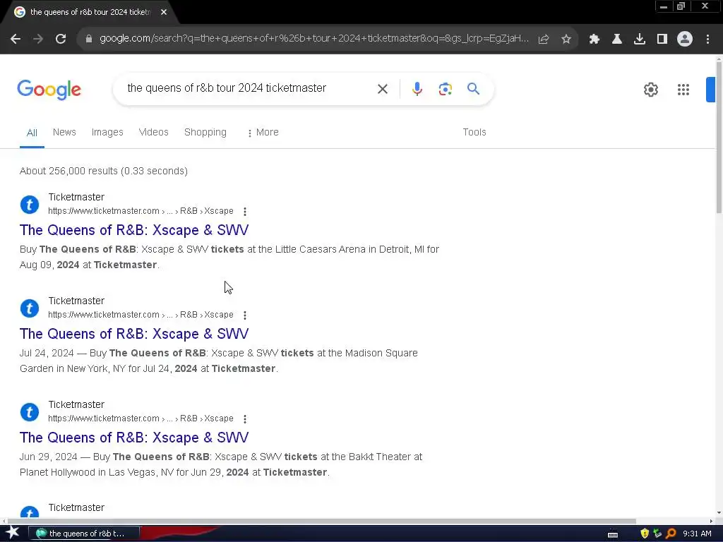Search by image with Google Lens icon

446,89
